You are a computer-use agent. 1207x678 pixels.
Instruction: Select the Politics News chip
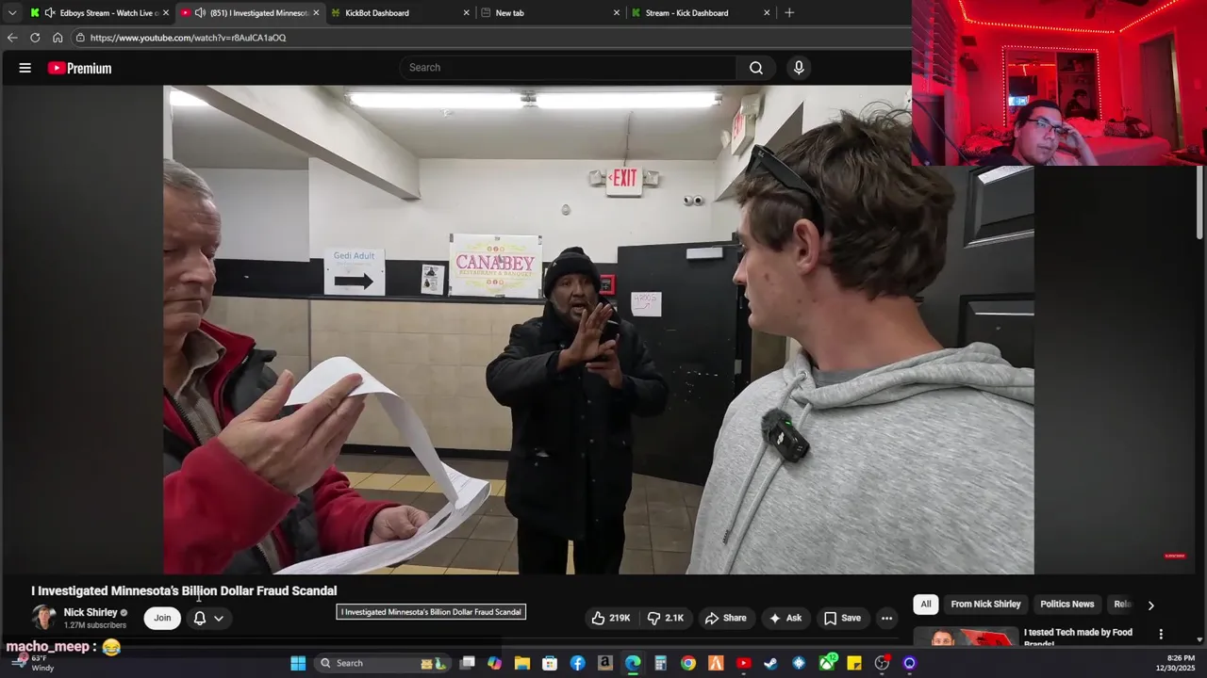[1066, 605]
